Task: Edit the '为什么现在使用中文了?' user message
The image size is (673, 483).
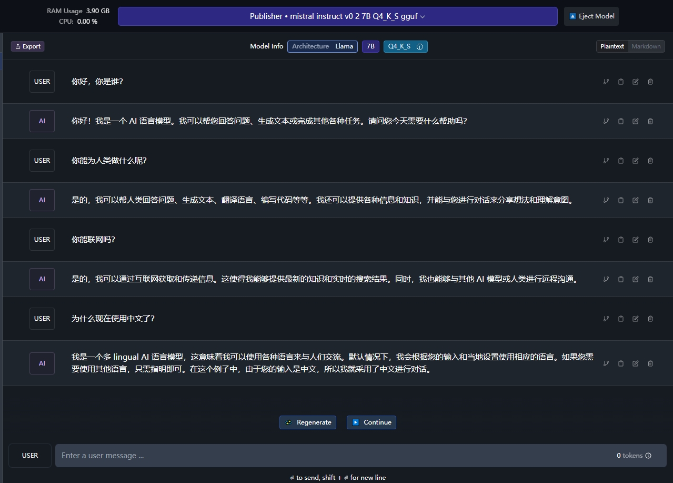Action: 636,319
